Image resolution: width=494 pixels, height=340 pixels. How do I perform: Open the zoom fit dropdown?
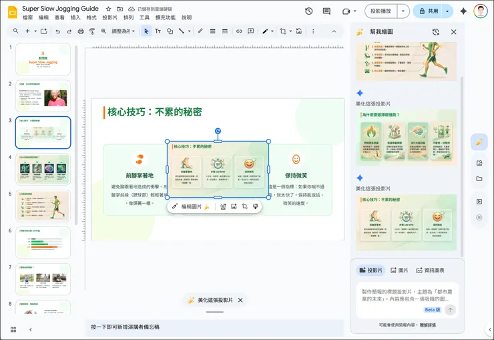tap(123, 31)
